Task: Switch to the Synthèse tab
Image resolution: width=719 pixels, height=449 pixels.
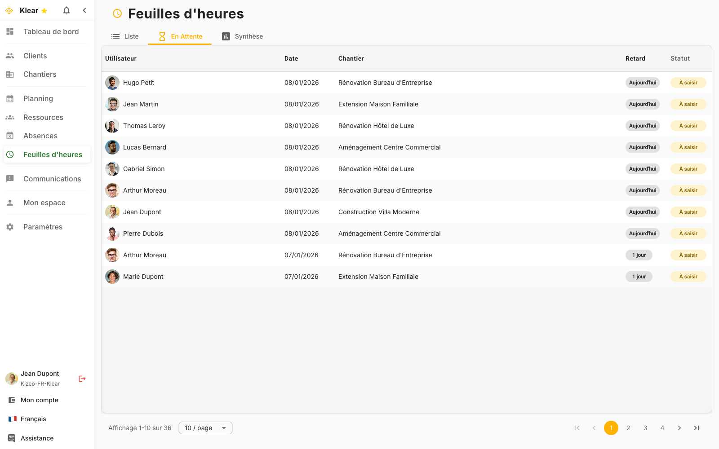Action: [x=243, y=36]
